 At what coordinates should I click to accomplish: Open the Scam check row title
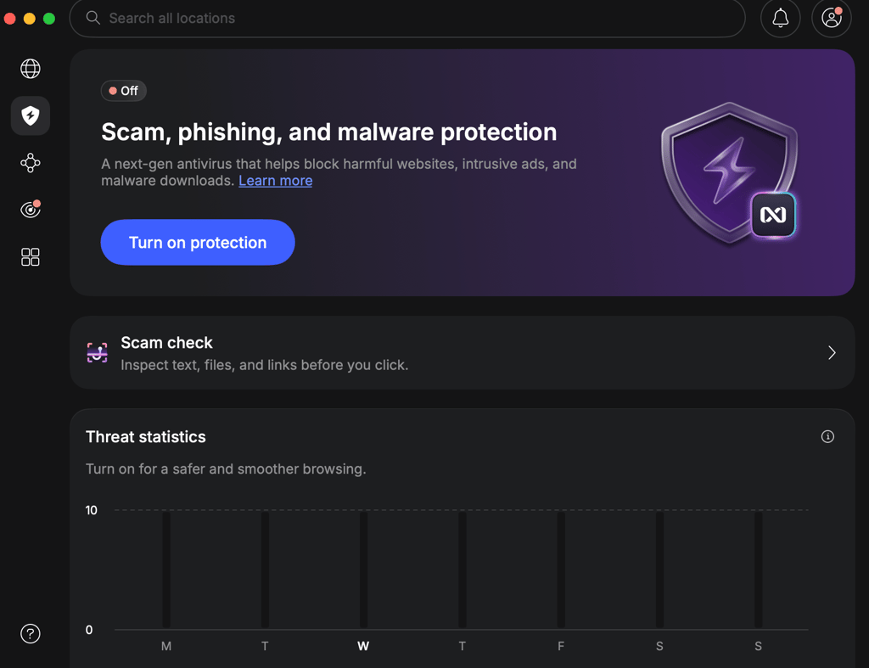click(x=166, y=343)
